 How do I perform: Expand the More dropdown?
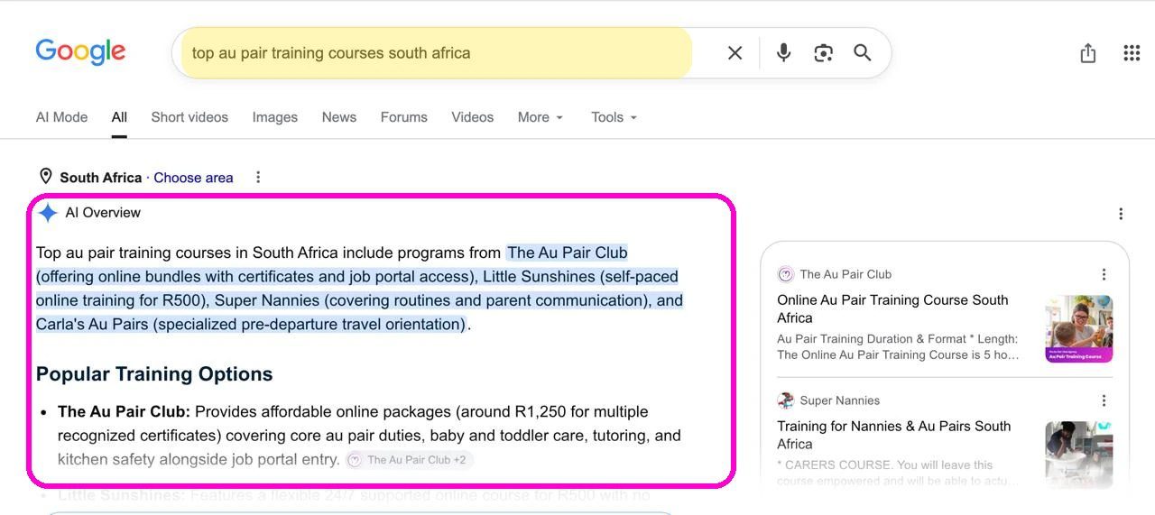(x=541, y=117)
